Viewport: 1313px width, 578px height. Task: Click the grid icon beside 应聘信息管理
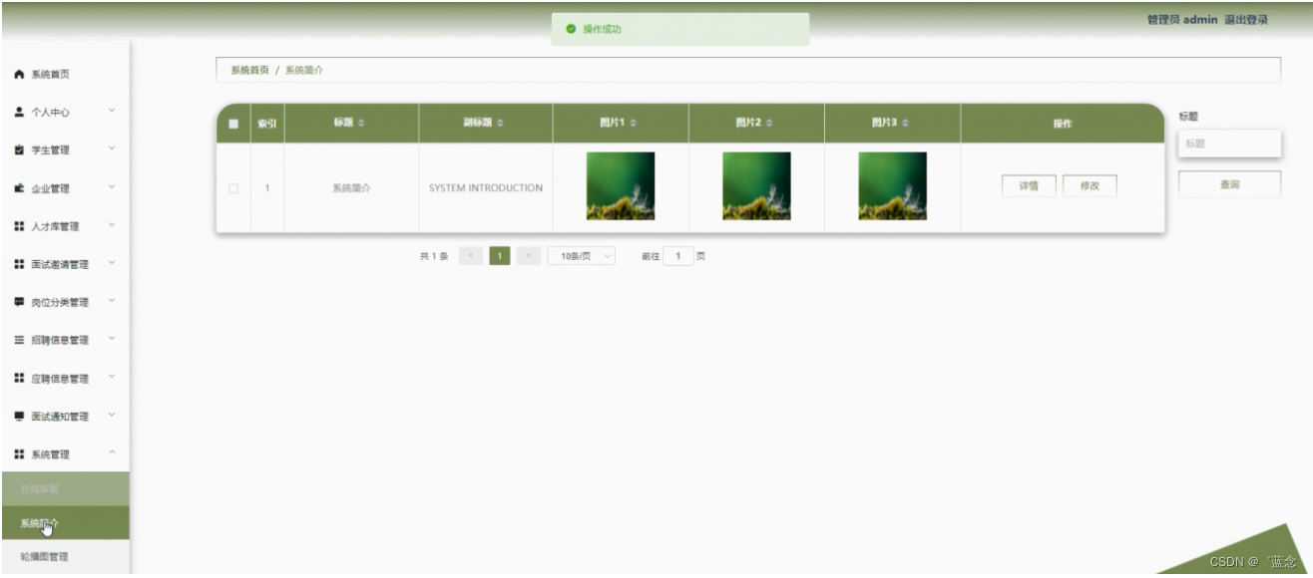coord(19,379)
